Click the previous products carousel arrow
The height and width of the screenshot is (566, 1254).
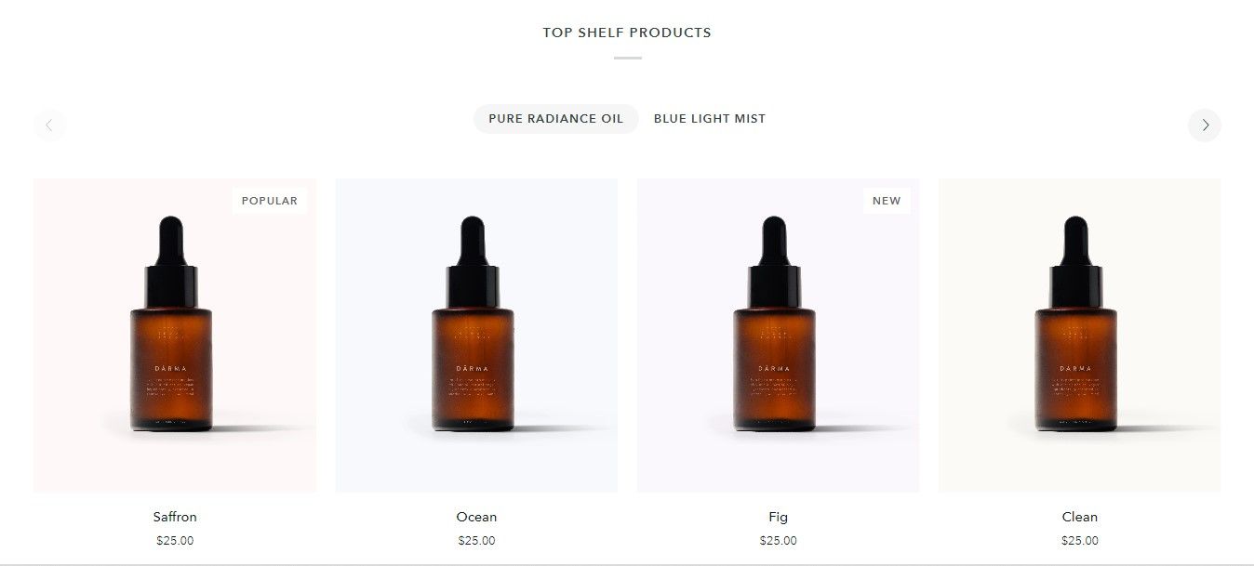[49, 125]
